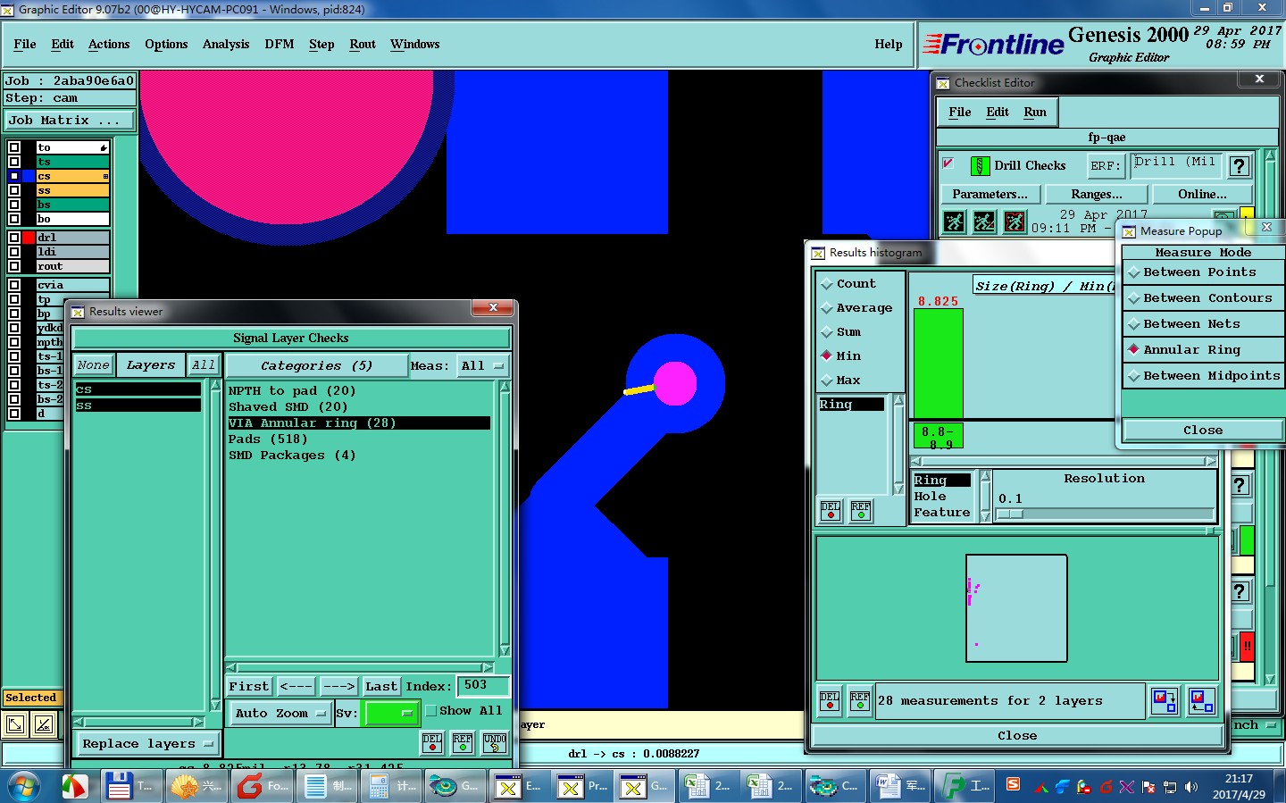This screenshot has height=803, width=1286.
Task: Select 'VIA Annular ring (28)' category row
Action: coord(358,422)
